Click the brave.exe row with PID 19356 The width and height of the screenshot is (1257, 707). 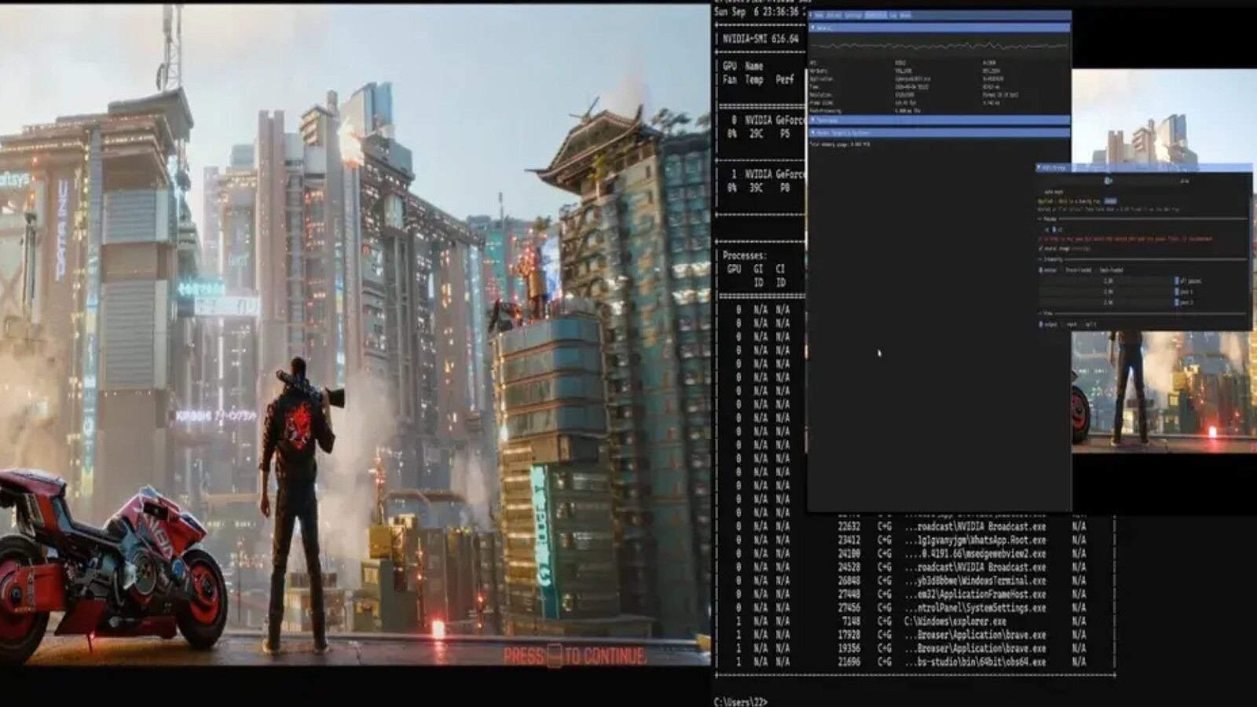(x=911, y=648)
